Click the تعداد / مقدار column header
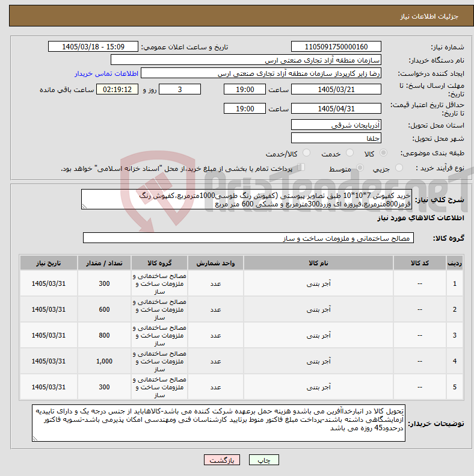The width and height of the screenshot is (474, 476). pos(104,263)
